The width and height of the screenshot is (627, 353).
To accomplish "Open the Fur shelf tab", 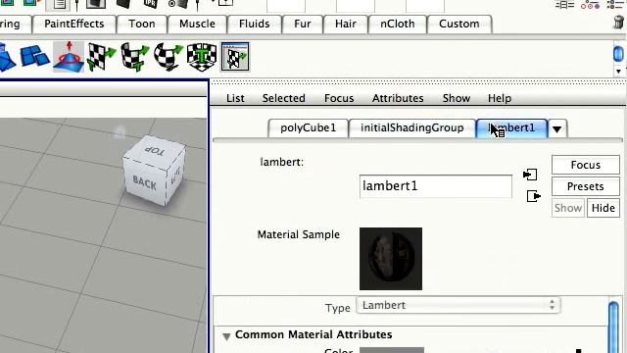I will pos(303,24).
